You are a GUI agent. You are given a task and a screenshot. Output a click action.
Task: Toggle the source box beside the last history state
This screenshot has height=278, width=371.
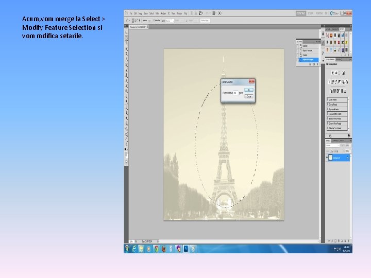pyautogui.click(x=298, y=60)
